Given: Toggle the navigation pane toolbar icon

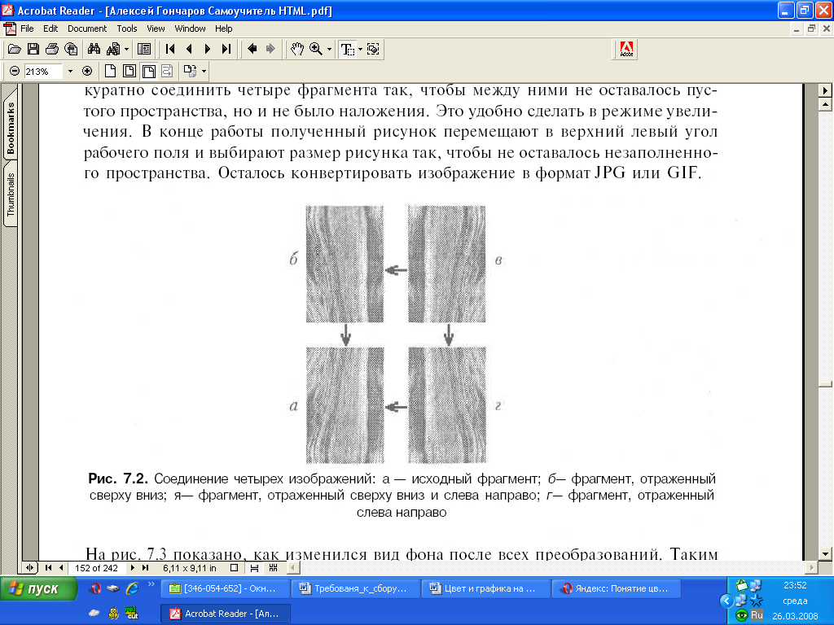Looking at the screenshot, I should (144, 50).
